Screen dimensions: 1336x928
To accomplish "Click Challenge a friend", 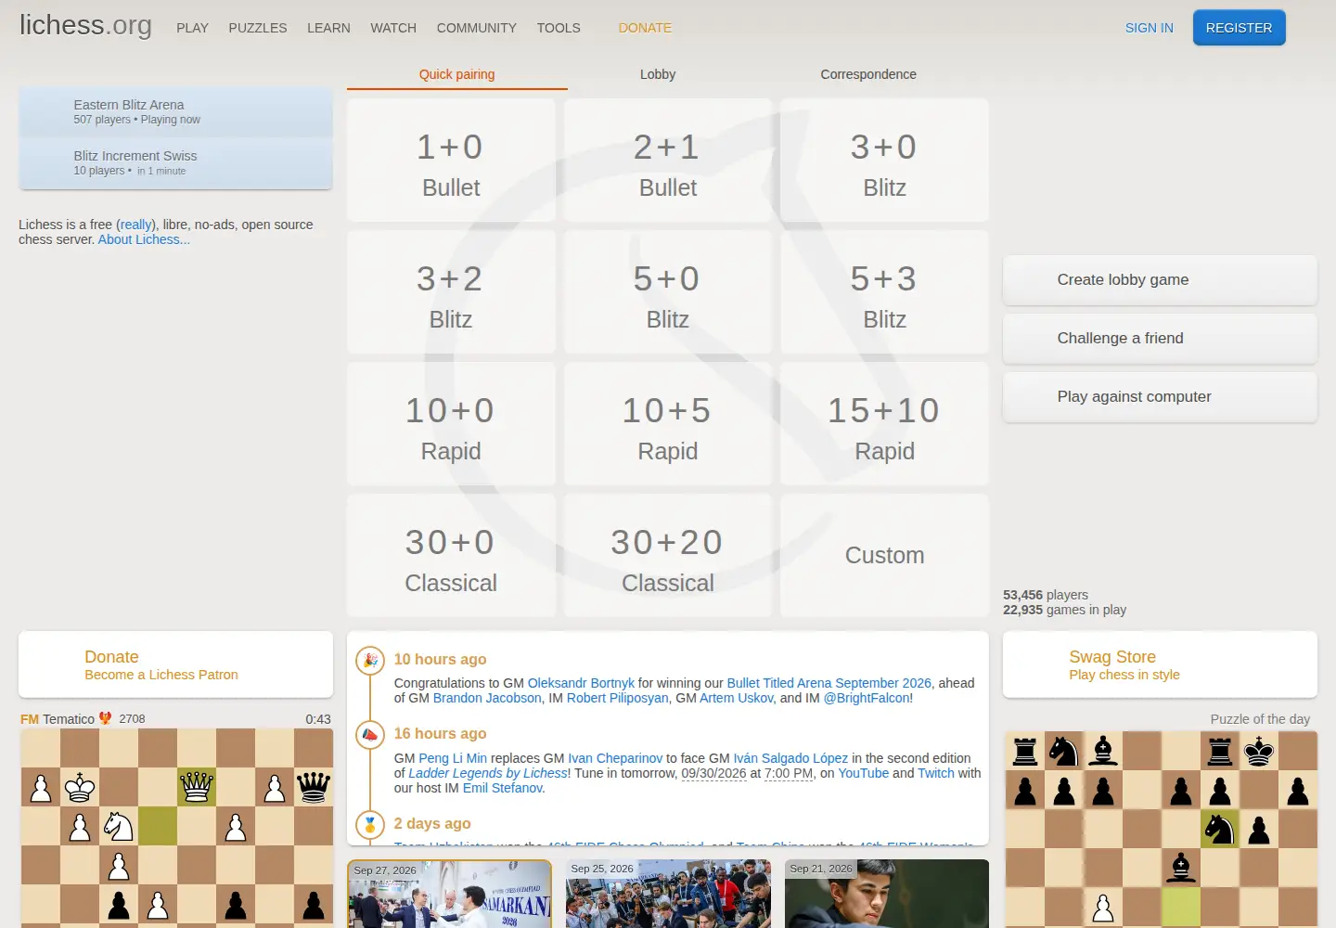I will [1160, 339].
